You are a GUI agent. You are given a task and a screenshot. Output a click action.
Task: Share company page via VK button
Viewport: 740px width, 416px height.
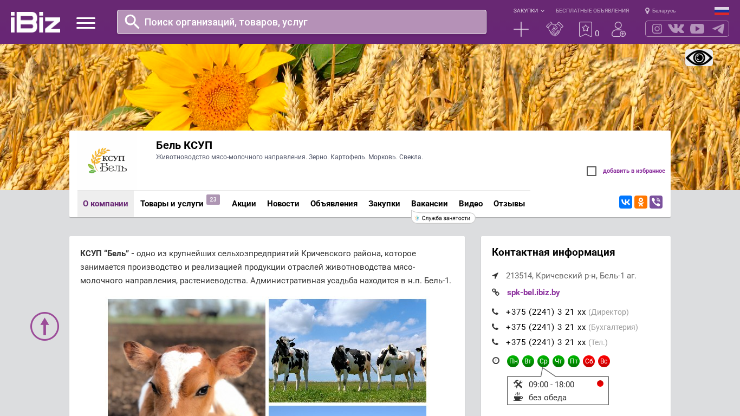click(626, 202)
